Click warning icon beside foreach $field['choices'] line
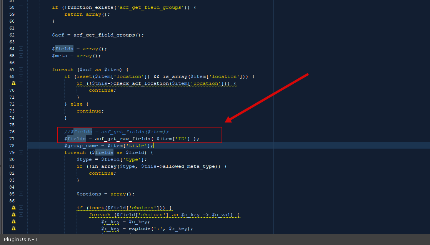Screen dimensions: 430x245 [x=13, y=215]
